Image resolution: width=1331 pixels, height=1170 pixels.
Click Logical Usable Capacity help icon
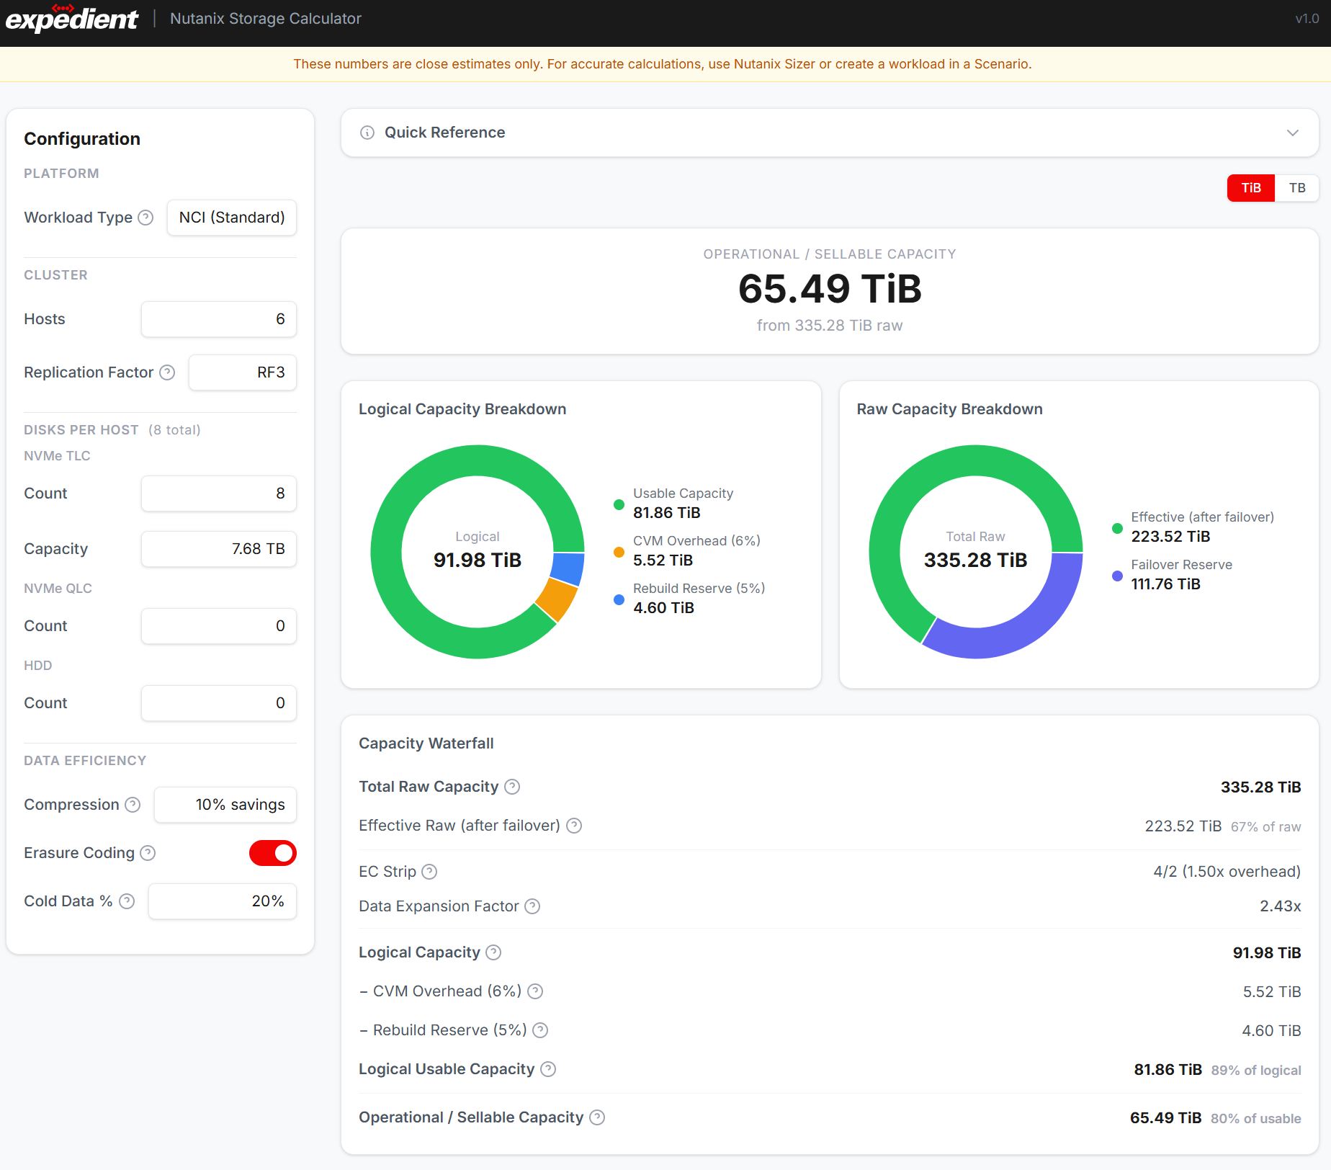548,1069
